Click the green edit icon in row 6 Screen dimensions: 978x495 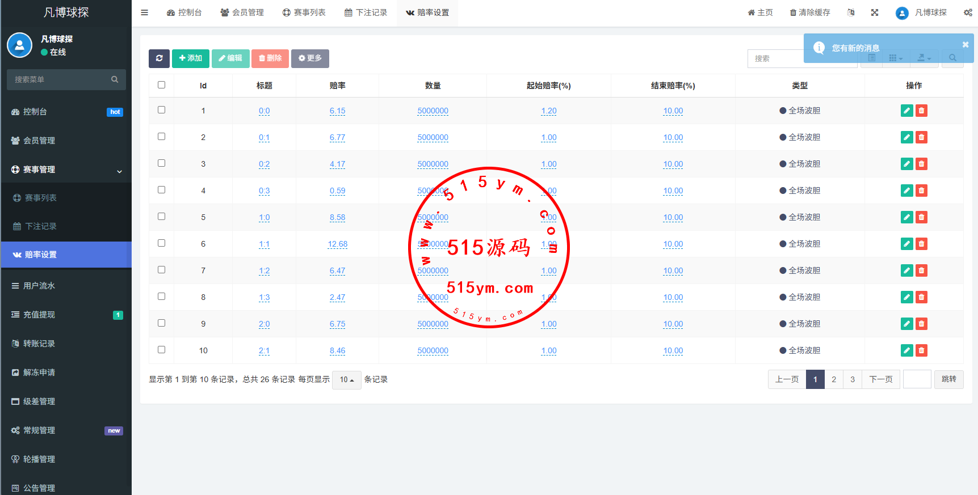tap(906, 244)
